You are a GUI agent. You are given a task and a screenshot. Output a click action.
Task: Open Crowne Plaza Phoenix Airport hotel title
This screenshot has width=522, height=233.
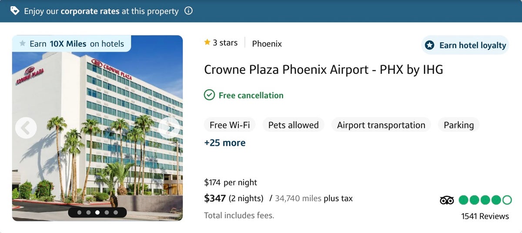point(323,69)
